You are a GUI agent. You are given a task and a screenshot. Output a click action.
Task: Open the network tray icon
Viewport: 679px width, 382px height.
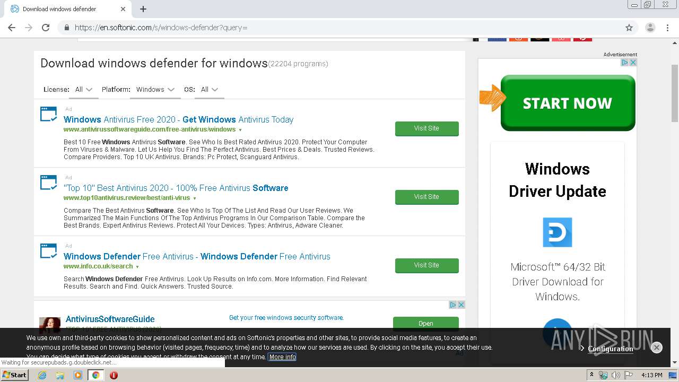coord(603,375)
